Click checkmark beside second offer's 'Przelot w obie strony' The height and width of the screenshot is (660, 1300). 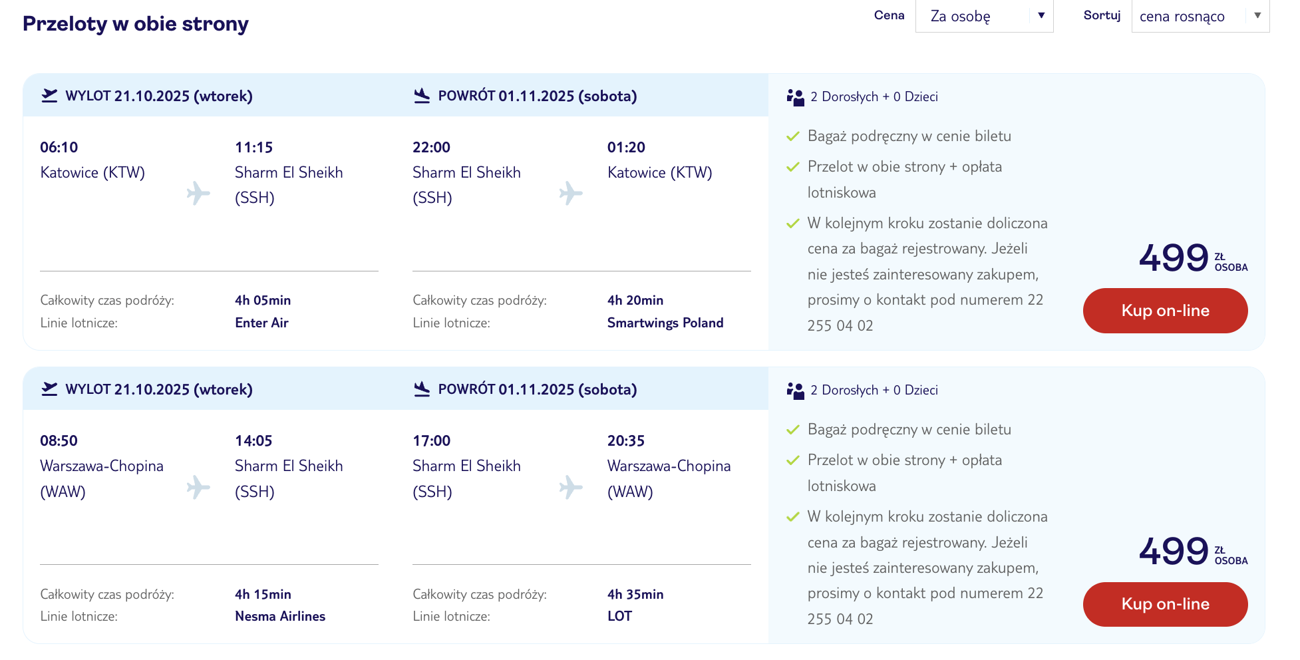792,460
